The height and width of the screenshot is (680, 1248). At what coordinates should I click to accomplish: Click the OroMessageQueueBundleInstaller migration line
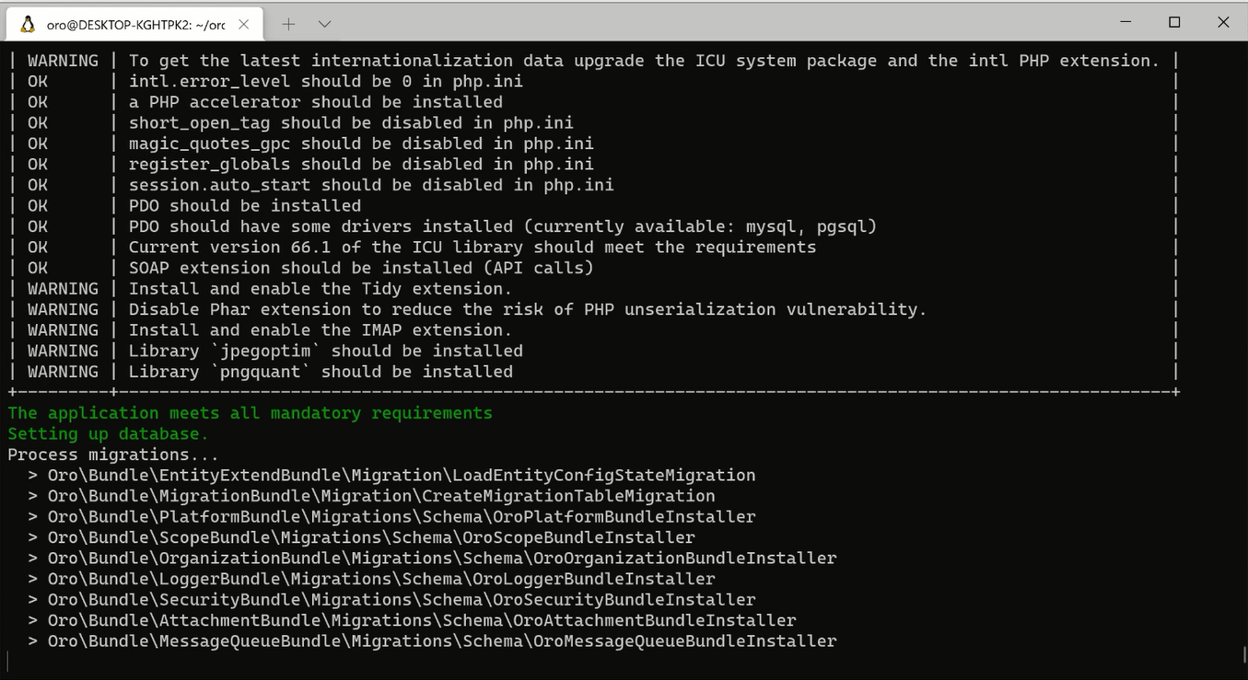[442, 641]
